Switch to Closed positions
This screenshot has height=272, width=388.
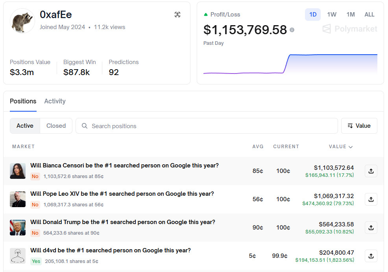coord(56,126)
